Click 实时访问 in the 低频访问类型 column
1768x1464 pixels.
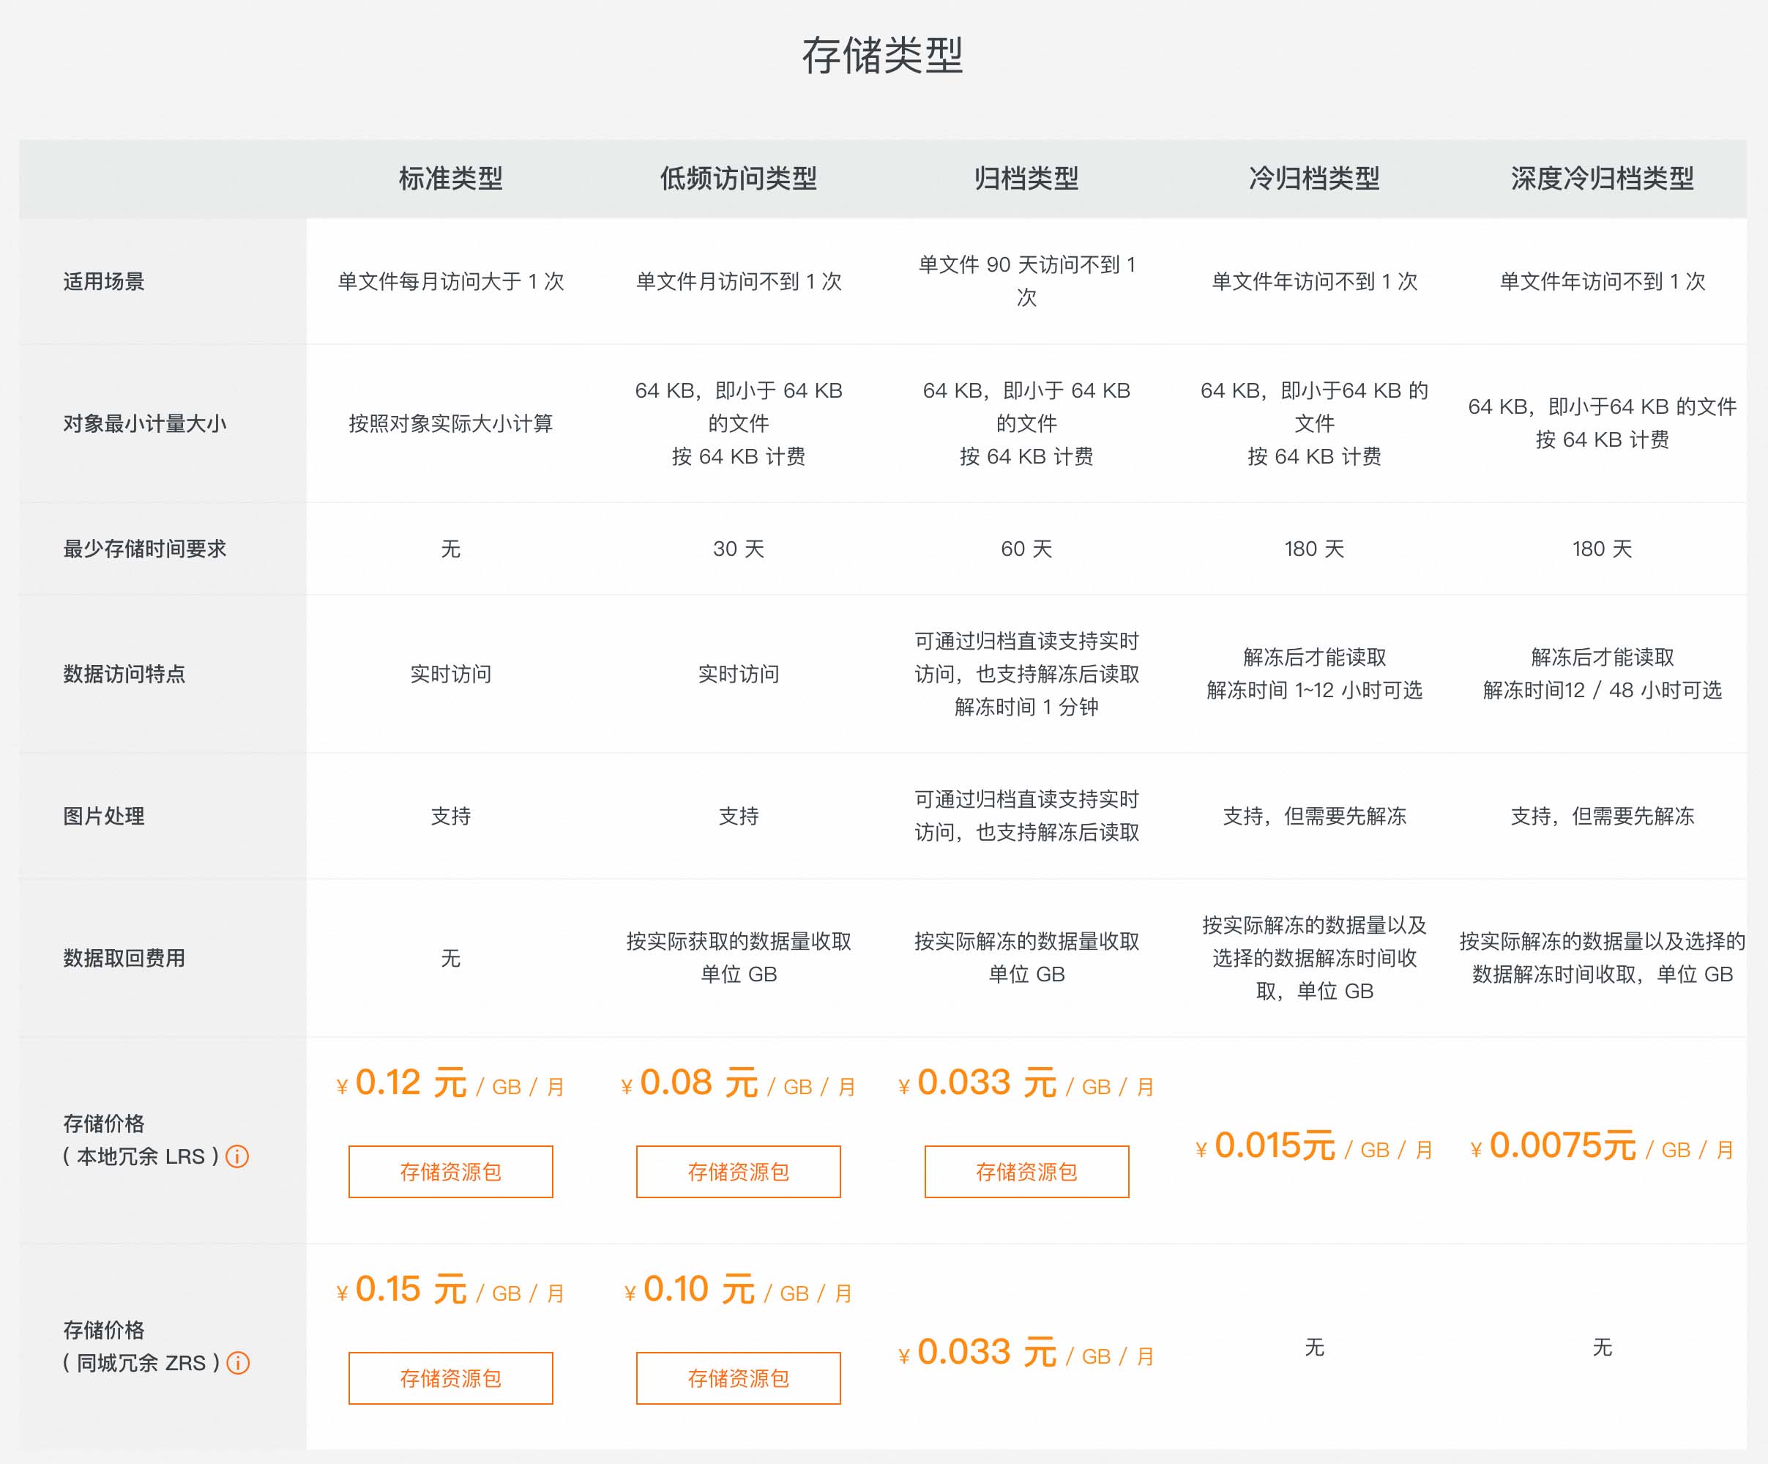739,674
